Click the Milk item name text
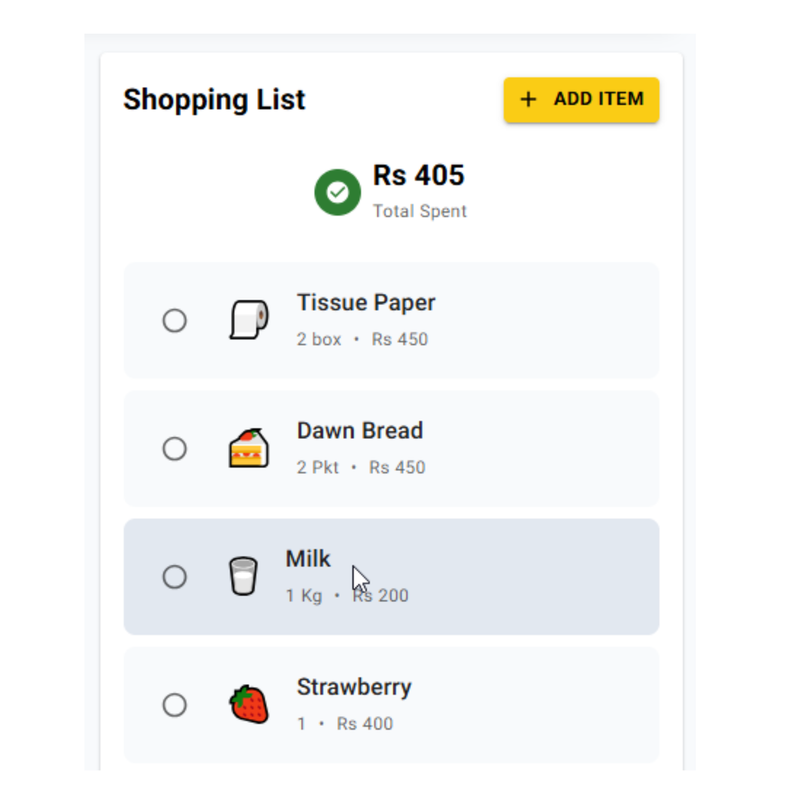 308,559
